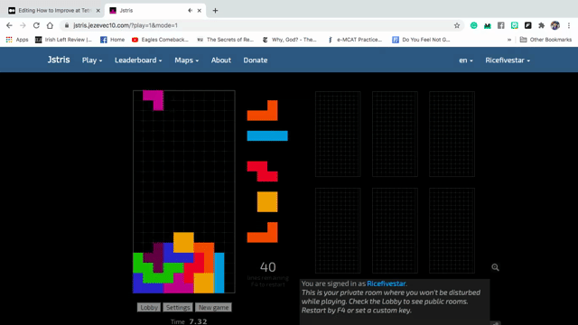Click the Time 7.32 display
578x325 pixels.
coord(189,321)
